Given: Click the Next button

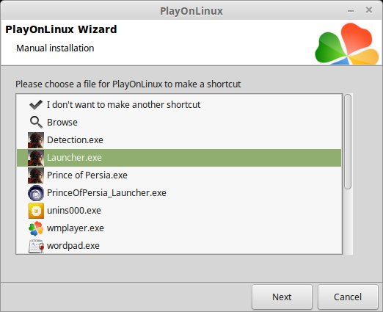Looking at the screenshot, I should 282,297.
